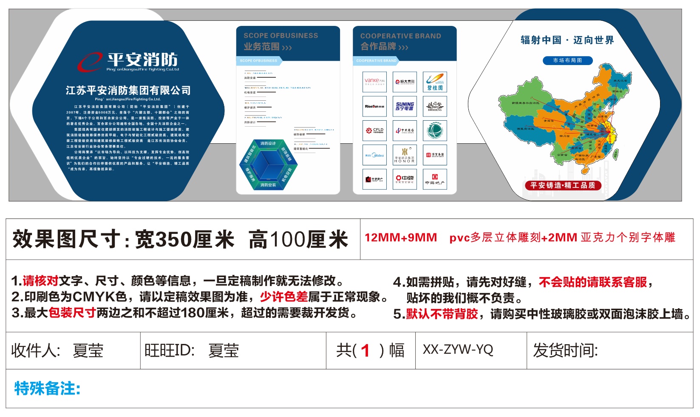Click the red 12MM+9MM pvc material description

(x=520, y=238)
